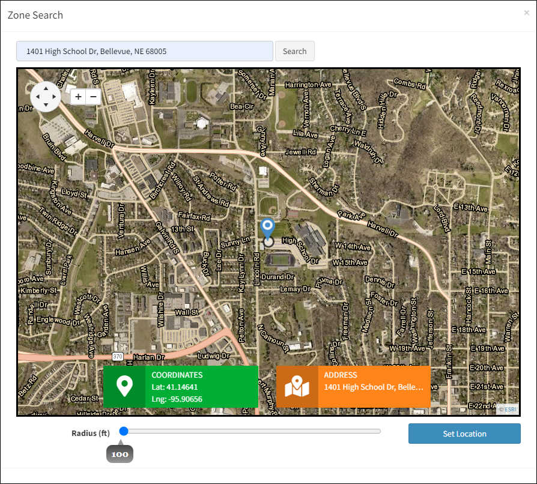Click the blue location pin marker
The image size is (537, 484).
point(267,228)
